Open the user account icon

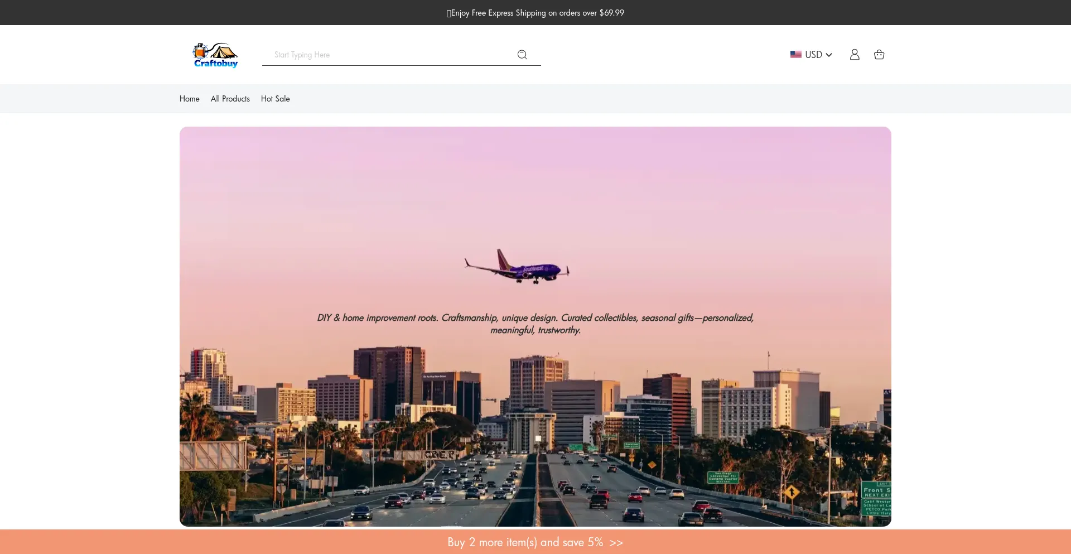pyautogui.click(x=854, y=55)
